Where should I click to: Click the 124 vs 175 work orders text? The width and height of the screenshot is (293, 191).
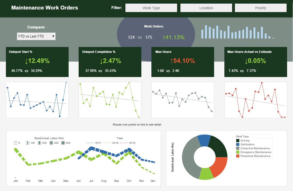point(140,37)
